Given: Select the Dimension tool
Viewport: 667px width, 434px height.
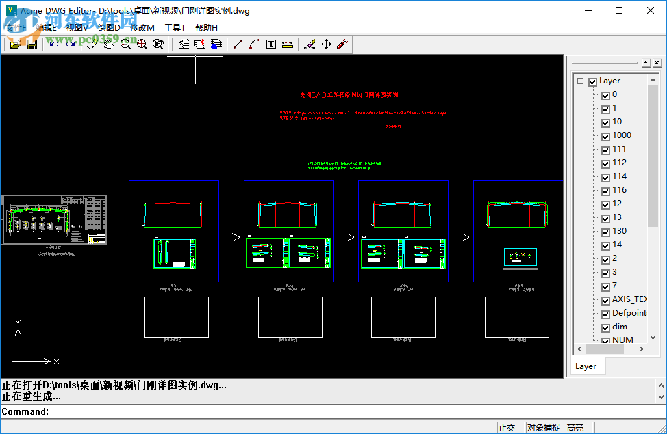Looking at the screenshot, I should pyautogui.click(x=288, y=43).
